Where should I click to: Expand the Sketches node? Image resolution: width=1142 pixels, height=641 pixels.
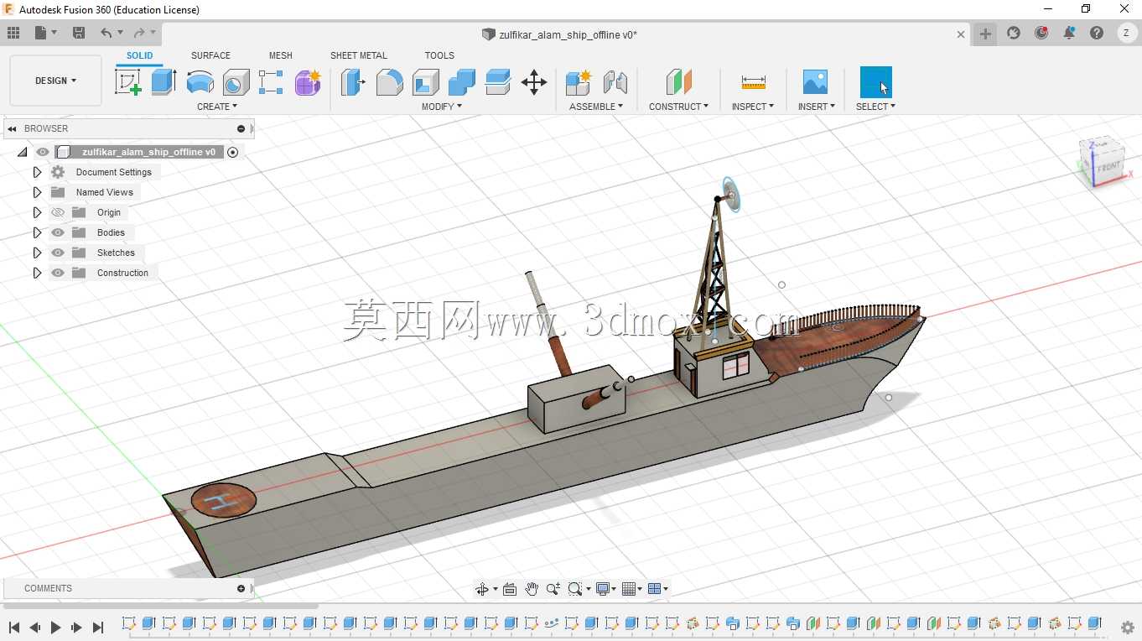click(x=37, y=253)
